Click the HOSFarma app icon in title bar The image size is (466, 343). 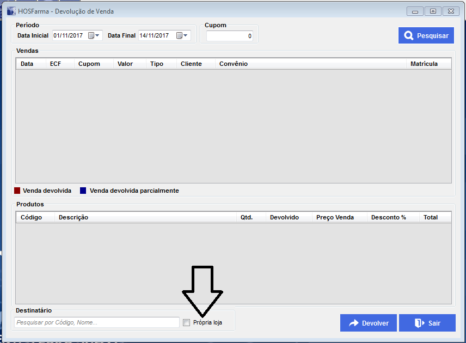(11, 11)
